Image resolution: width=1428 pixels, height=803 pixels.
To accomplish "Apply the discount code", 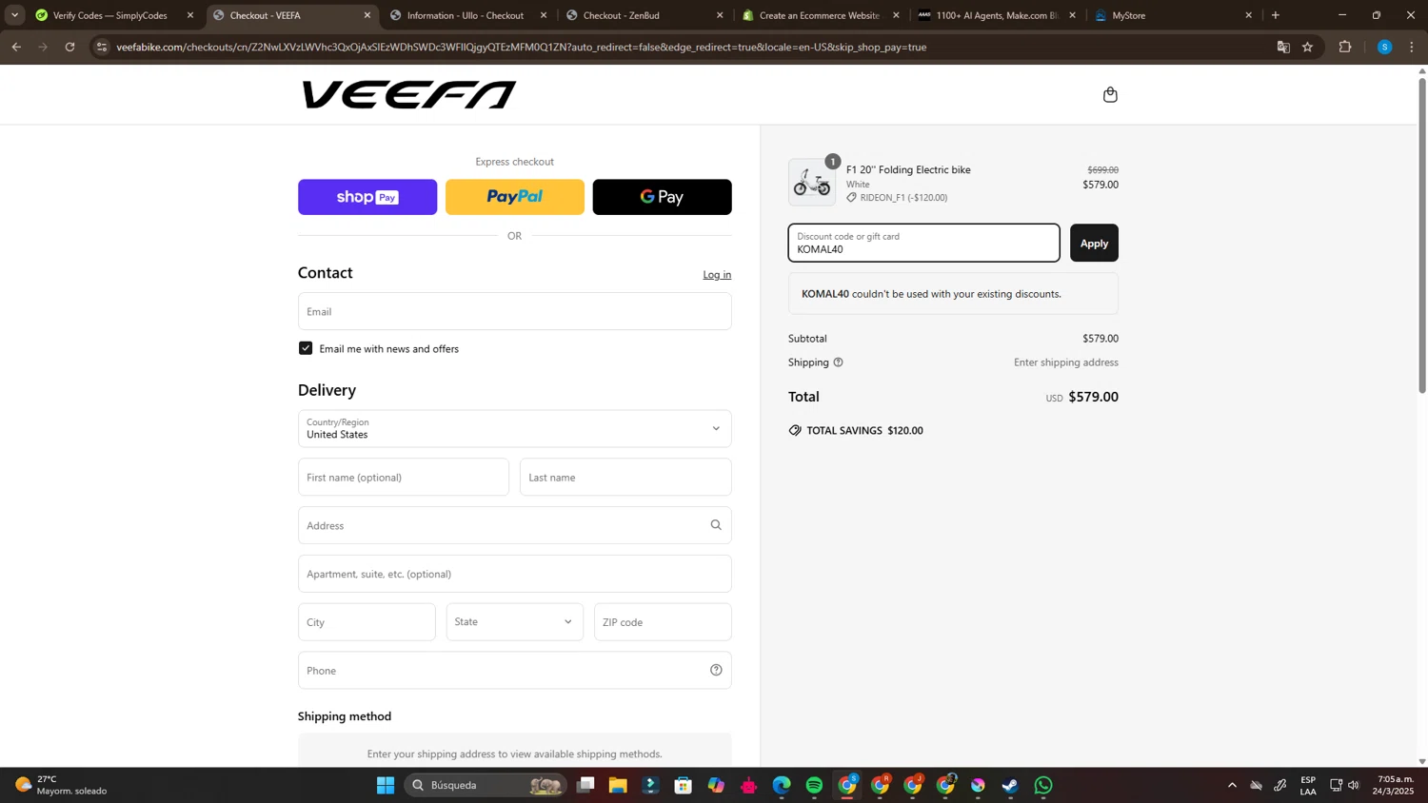I will pyautogui.click(x=1094, y=243).
